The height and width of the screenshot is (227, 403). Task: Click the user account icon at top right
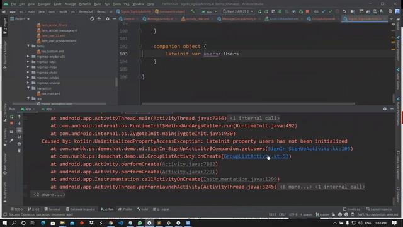pos(397,11)
